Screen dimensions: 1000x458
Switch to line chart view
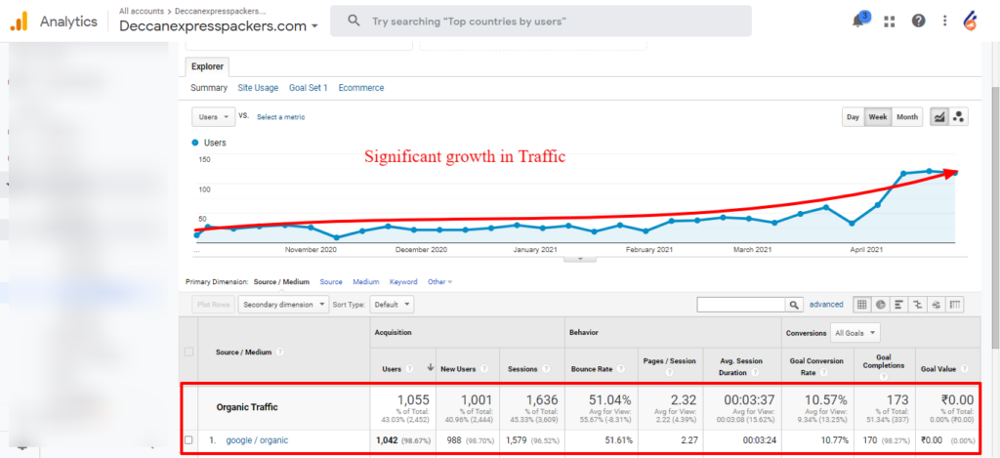[x=939, y=117]
